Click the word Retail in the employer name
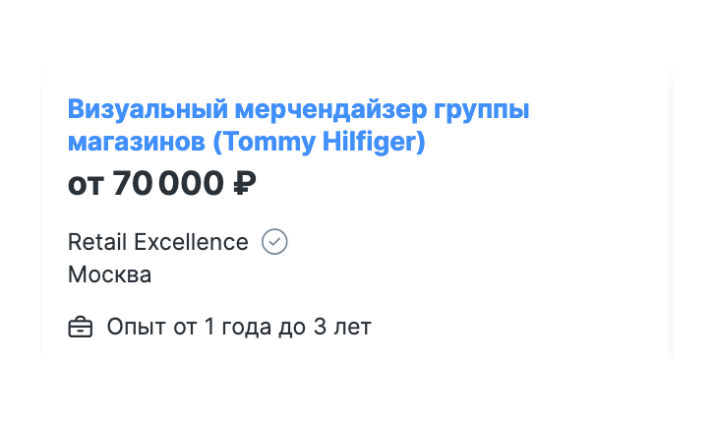 point(97,242)
